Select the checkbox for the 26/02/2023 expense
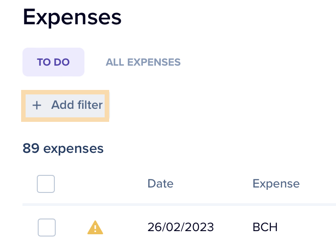 pyautogui.click(x=47, y=228)
